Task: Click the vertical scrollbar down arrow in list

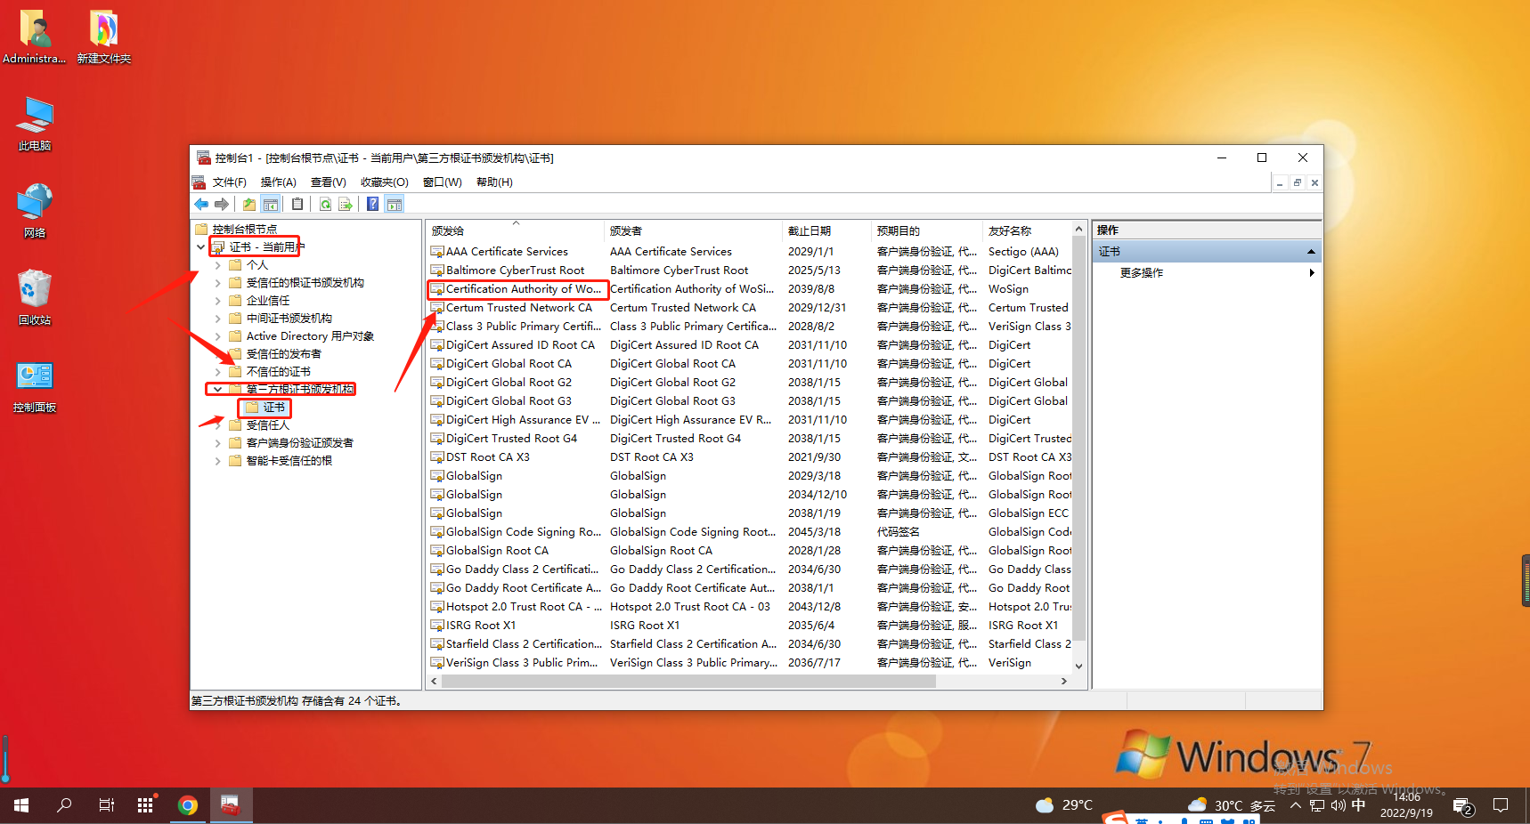Action: point(1078,666)
